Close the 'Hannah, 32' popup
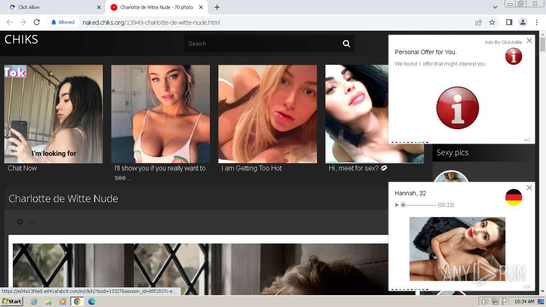The height and width of the screenshot is (307, 546). point(529,188)
